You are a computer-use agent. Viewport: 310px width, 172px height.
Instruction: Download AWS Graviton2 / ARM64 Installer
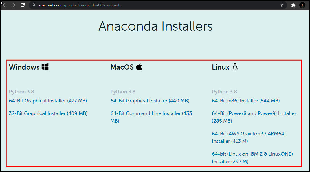[249, 137]
